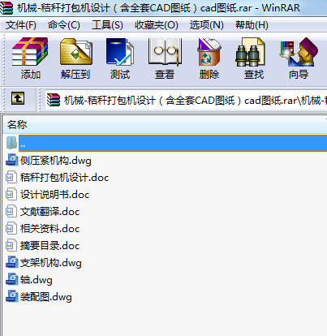
Task: Open the 查找 (Find) binoculars tool
Action: [x=254, y=58]
